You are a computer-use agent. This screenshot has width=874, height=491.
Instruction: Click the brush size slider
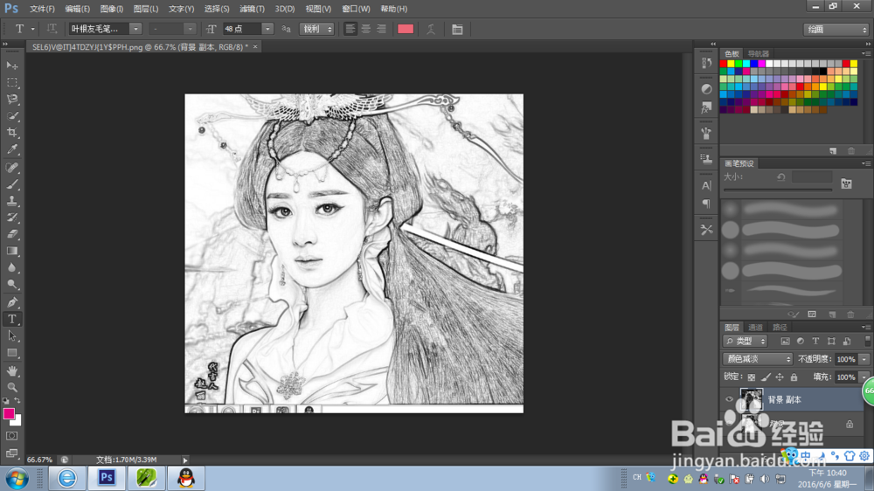(x=778, y=190)
